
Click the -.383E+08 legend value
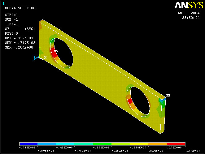[x=83, y=151]
